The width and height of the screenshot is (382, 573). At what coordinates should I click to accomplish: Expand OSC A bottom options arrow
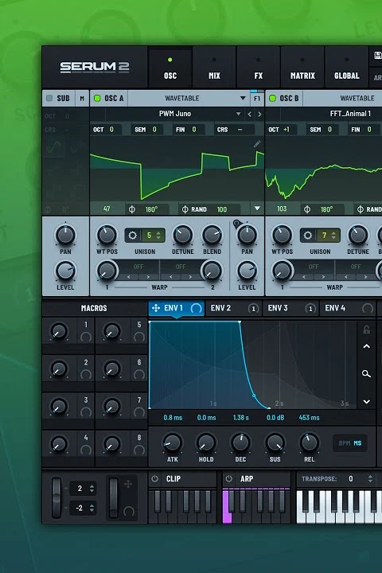[257, 209]
